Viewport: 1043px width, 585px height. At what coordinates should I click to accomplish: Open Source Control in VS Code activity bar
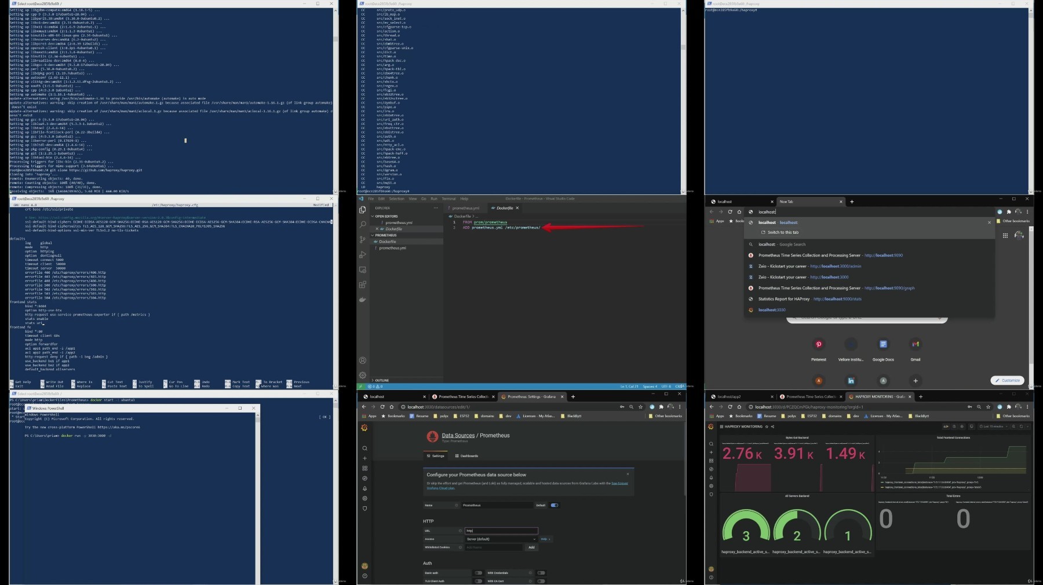click(363, 240)
